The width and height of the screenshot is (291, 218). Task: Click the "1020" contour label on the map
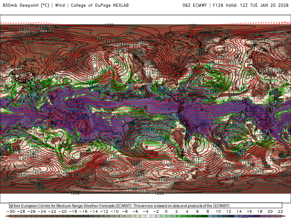tap(115, 174)
